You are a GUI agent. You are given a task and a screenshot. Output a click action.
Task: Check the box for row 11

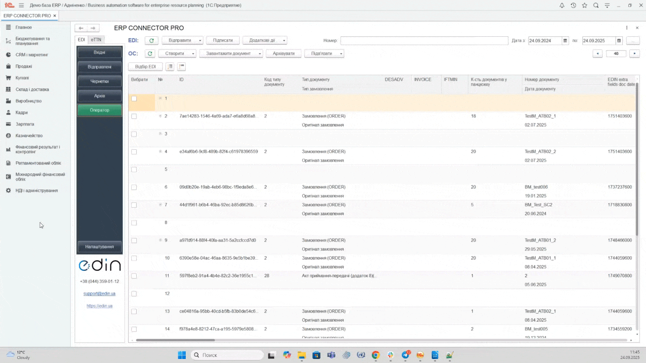tap(134, 276)
